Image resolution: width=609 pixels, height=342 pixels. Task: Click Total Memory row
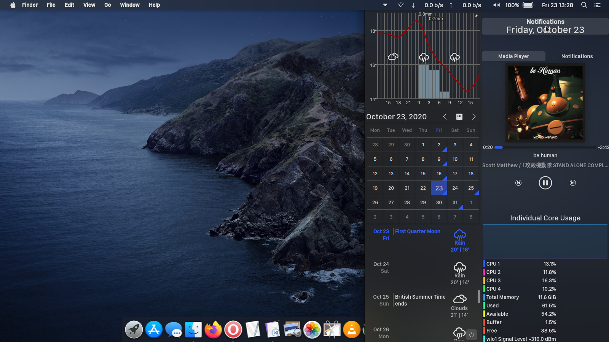pos(520,297)
